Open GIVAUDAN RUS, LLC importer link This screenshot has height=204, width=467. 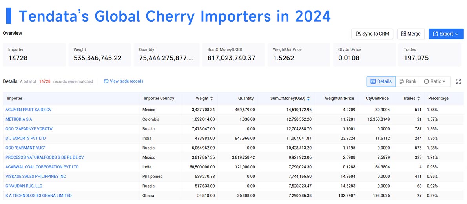[24, 186]
